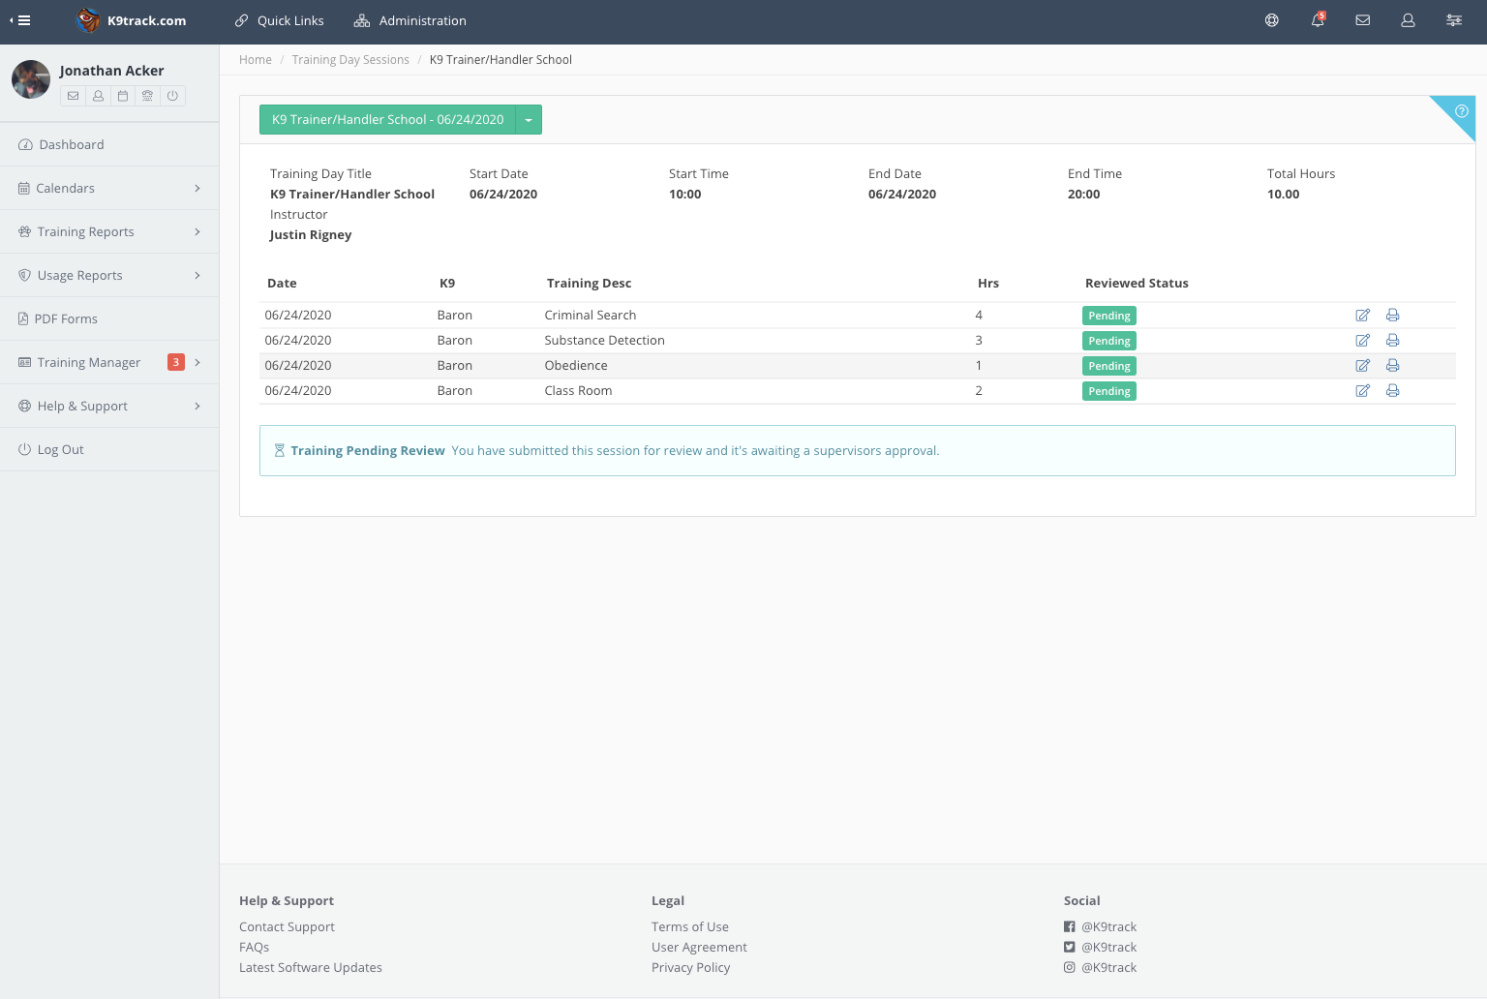Edit the Criminal Search training record
Image resolution: width=1487 pixels, height=999 pixels.
pos(1363,316)
